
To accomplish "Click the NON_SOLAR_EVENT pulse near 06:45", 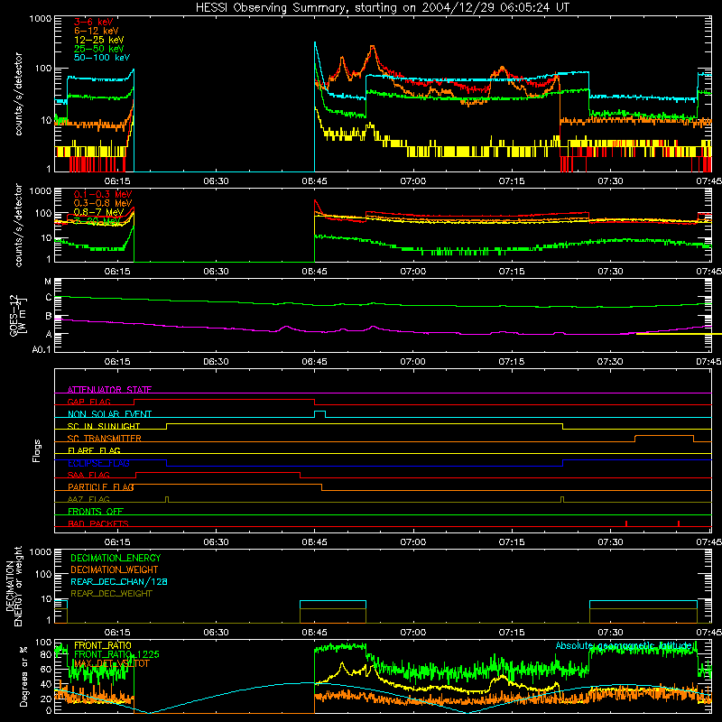I will (320, 413).
